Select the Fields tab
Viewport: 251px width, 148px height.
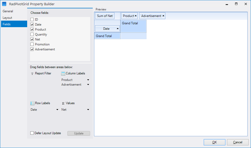pyautogui.click(x=14, y=24)
